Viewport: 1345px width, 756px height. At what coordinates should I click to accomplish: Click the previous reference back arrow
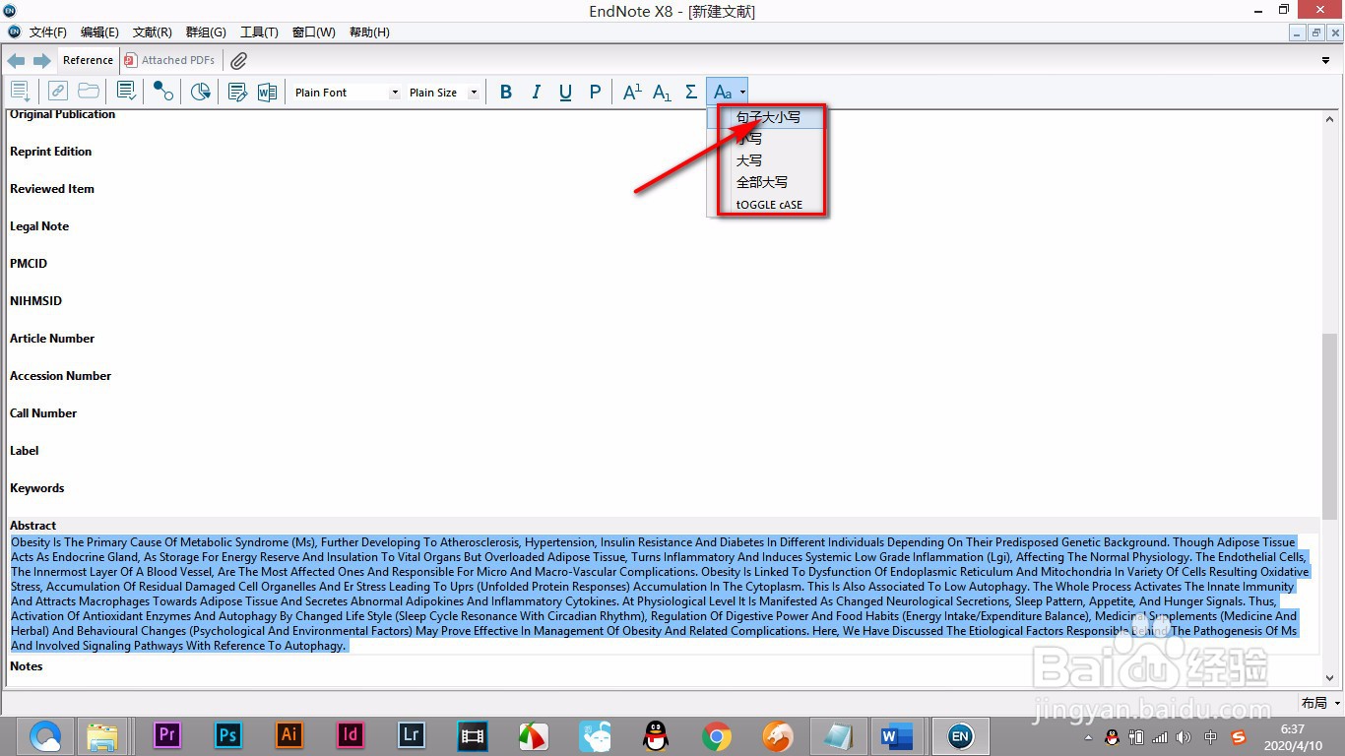[17, 61]
